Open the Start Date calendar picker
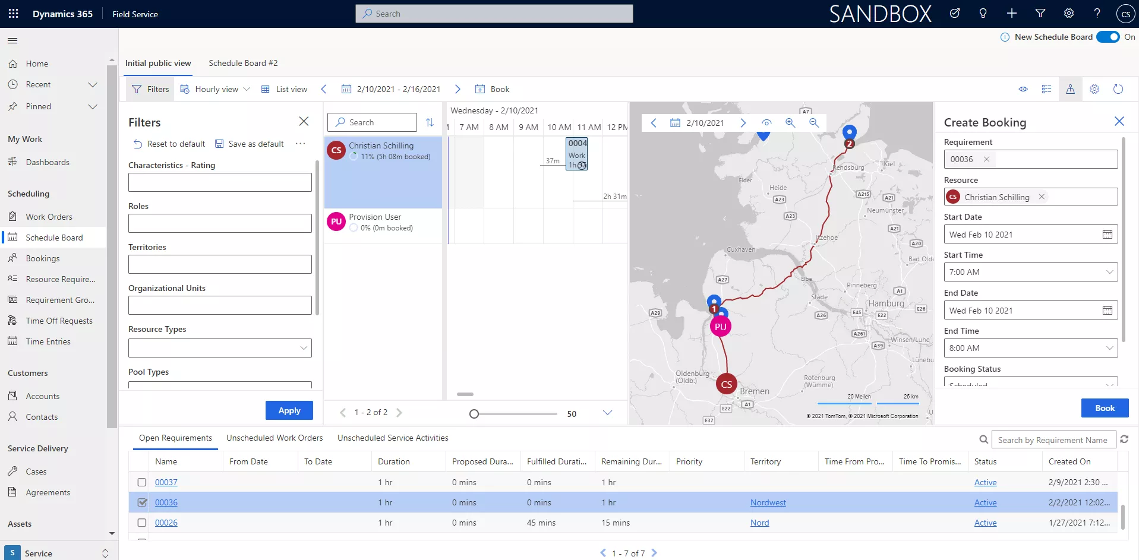This screenshot has width=1139, height=560. [1107, 235]
